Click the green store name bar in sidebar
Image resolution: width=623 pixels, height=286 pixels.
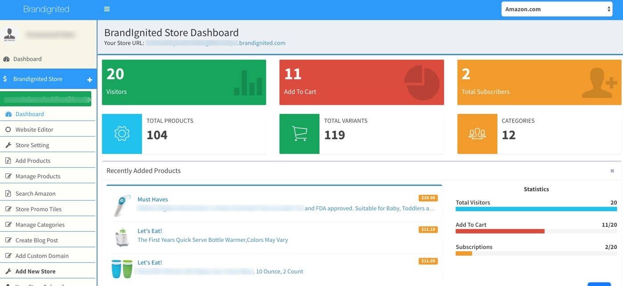tap(46, 98)
